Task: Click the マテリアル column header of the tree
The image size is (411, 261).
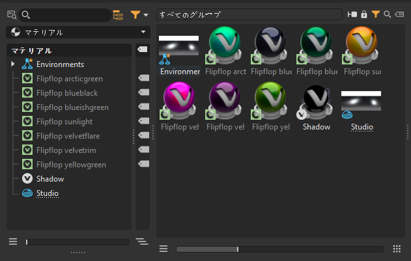Action: [69, 50]
